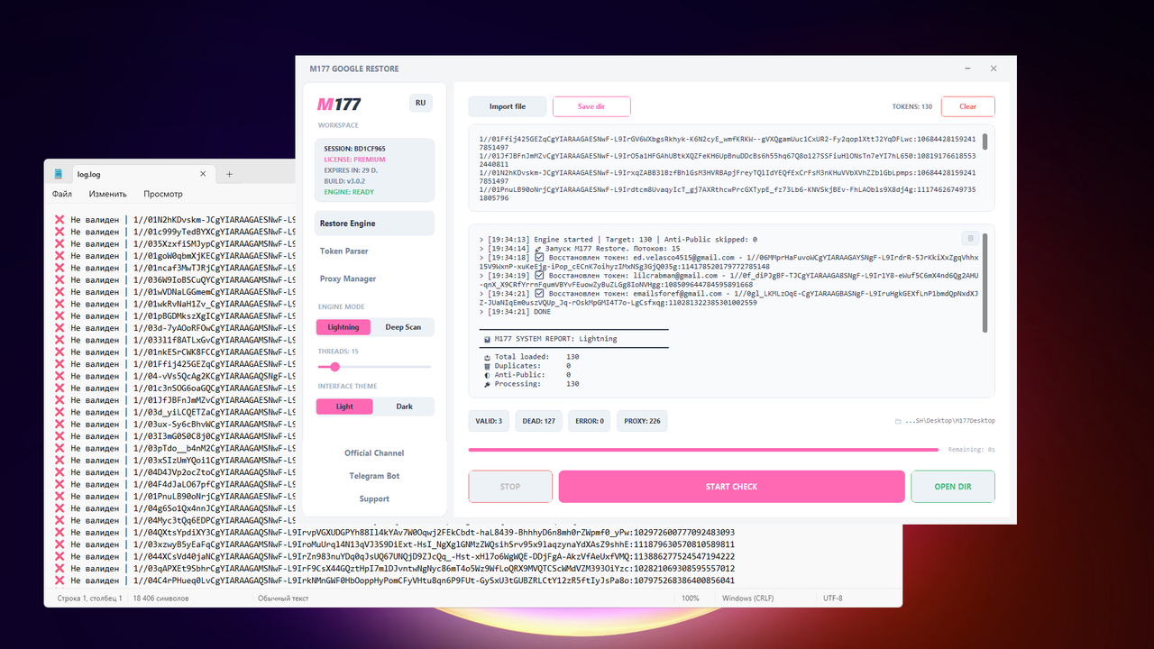Click the VALID: 3 counter

488,421
